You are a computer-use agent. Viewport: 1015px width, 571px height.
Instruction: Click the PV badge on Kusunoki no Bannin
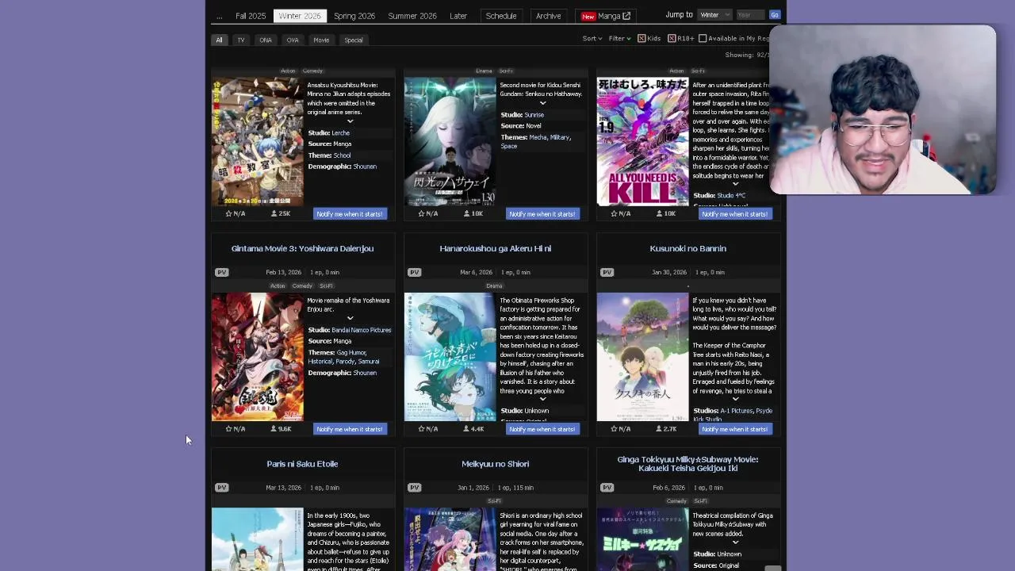607,272
